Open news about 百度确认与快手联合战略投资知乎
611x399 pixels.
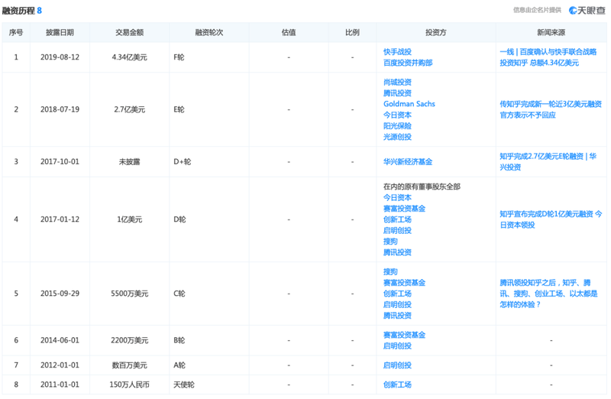548,57
